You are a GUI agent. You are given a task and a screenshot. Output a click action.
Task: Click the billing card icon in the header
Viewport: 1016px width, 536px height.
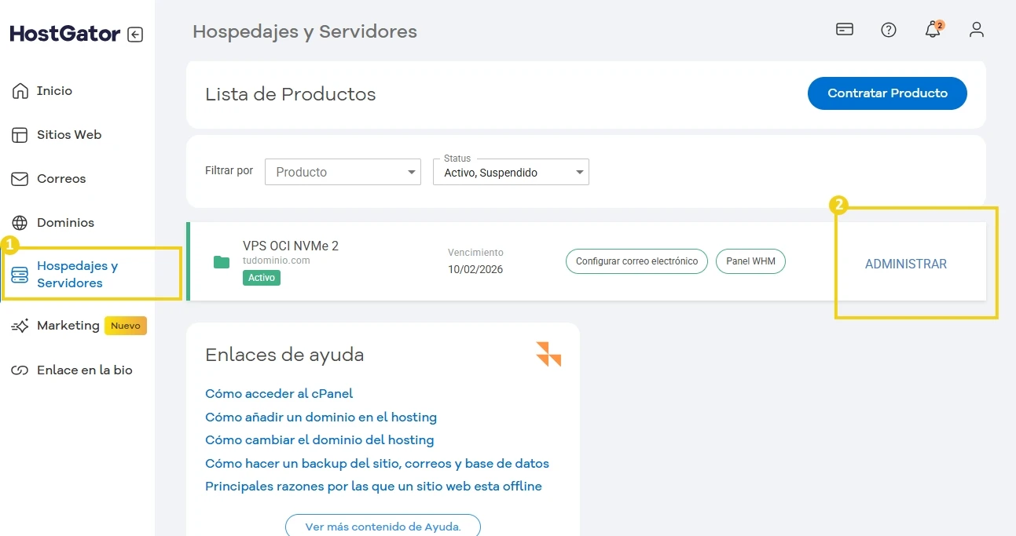coord(844,29)
